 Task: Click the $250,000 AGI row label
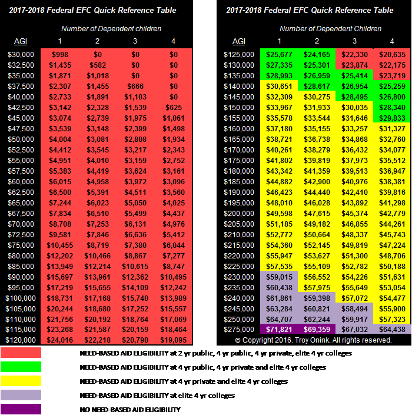point(239,320)
